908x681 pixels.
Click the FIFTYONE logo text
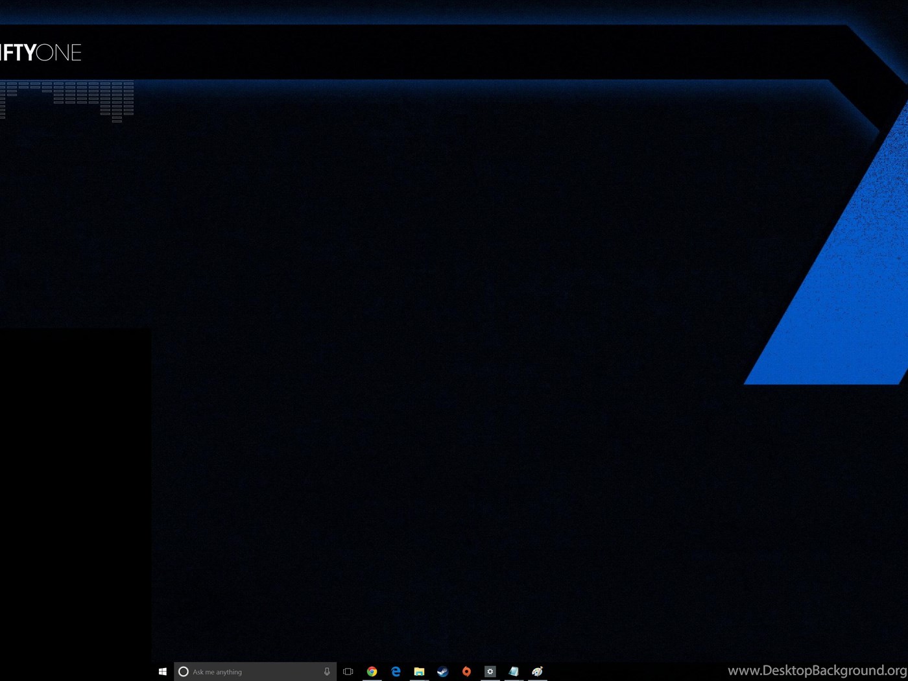40,53
